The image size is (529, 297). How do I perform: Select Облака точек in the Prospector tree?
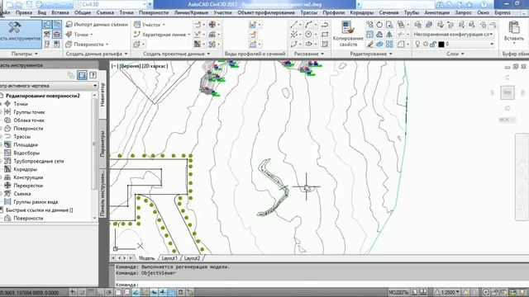(x=29, y=120)
